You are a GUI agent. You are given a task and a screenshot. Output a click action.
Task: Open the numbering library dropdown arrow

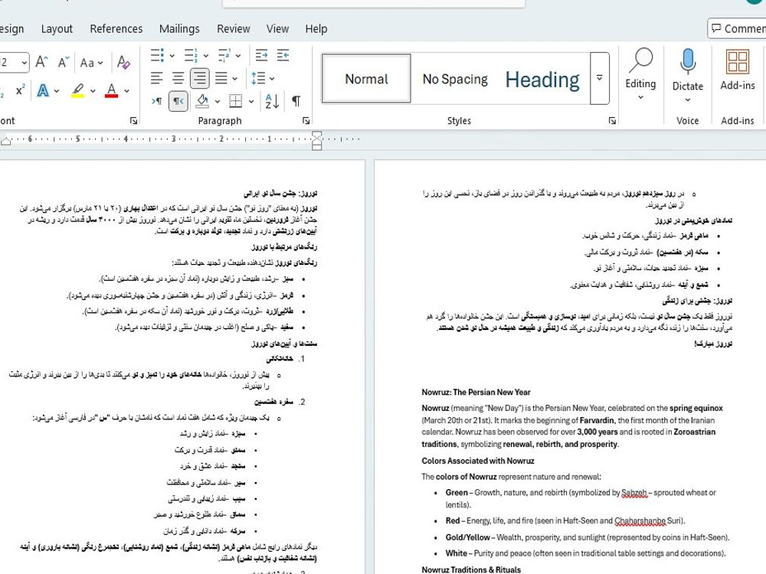[205, 56]
